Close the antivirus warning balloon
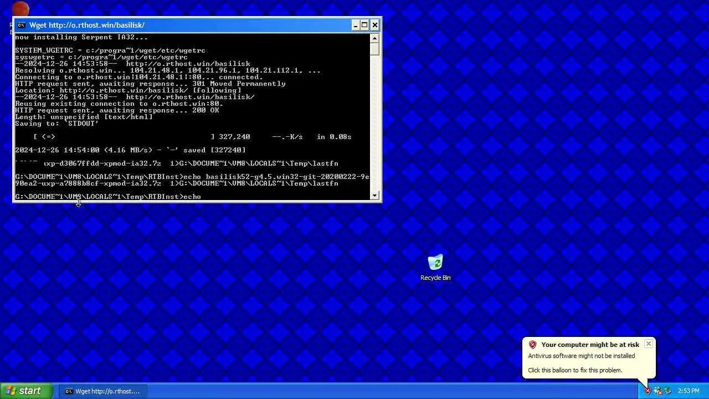 (x=648, y=344)
